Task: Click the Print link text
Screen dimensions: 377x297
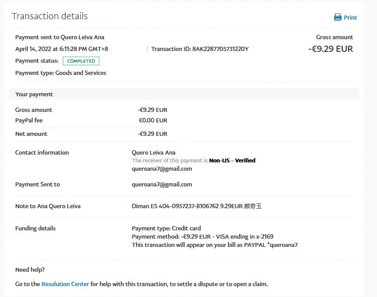Action: [350, 17]
